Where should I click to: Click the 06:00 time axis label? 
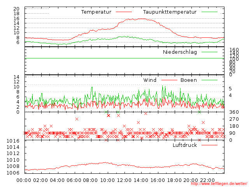[x=74, y=180]
